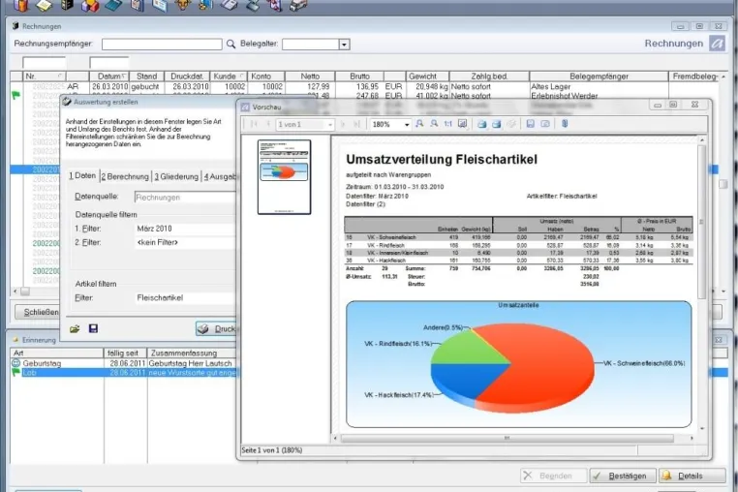Image resolution: width=738 pixels, height=492 pixels.
Task: Click the Bestätigen button
Action: pos(623,476)
